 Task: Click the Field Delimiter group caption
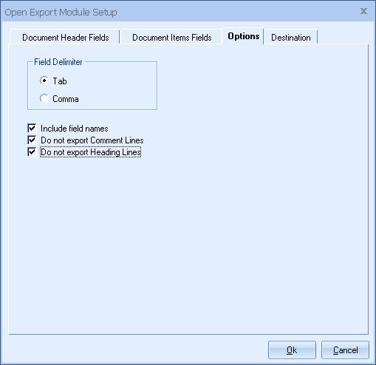point(58,62)
